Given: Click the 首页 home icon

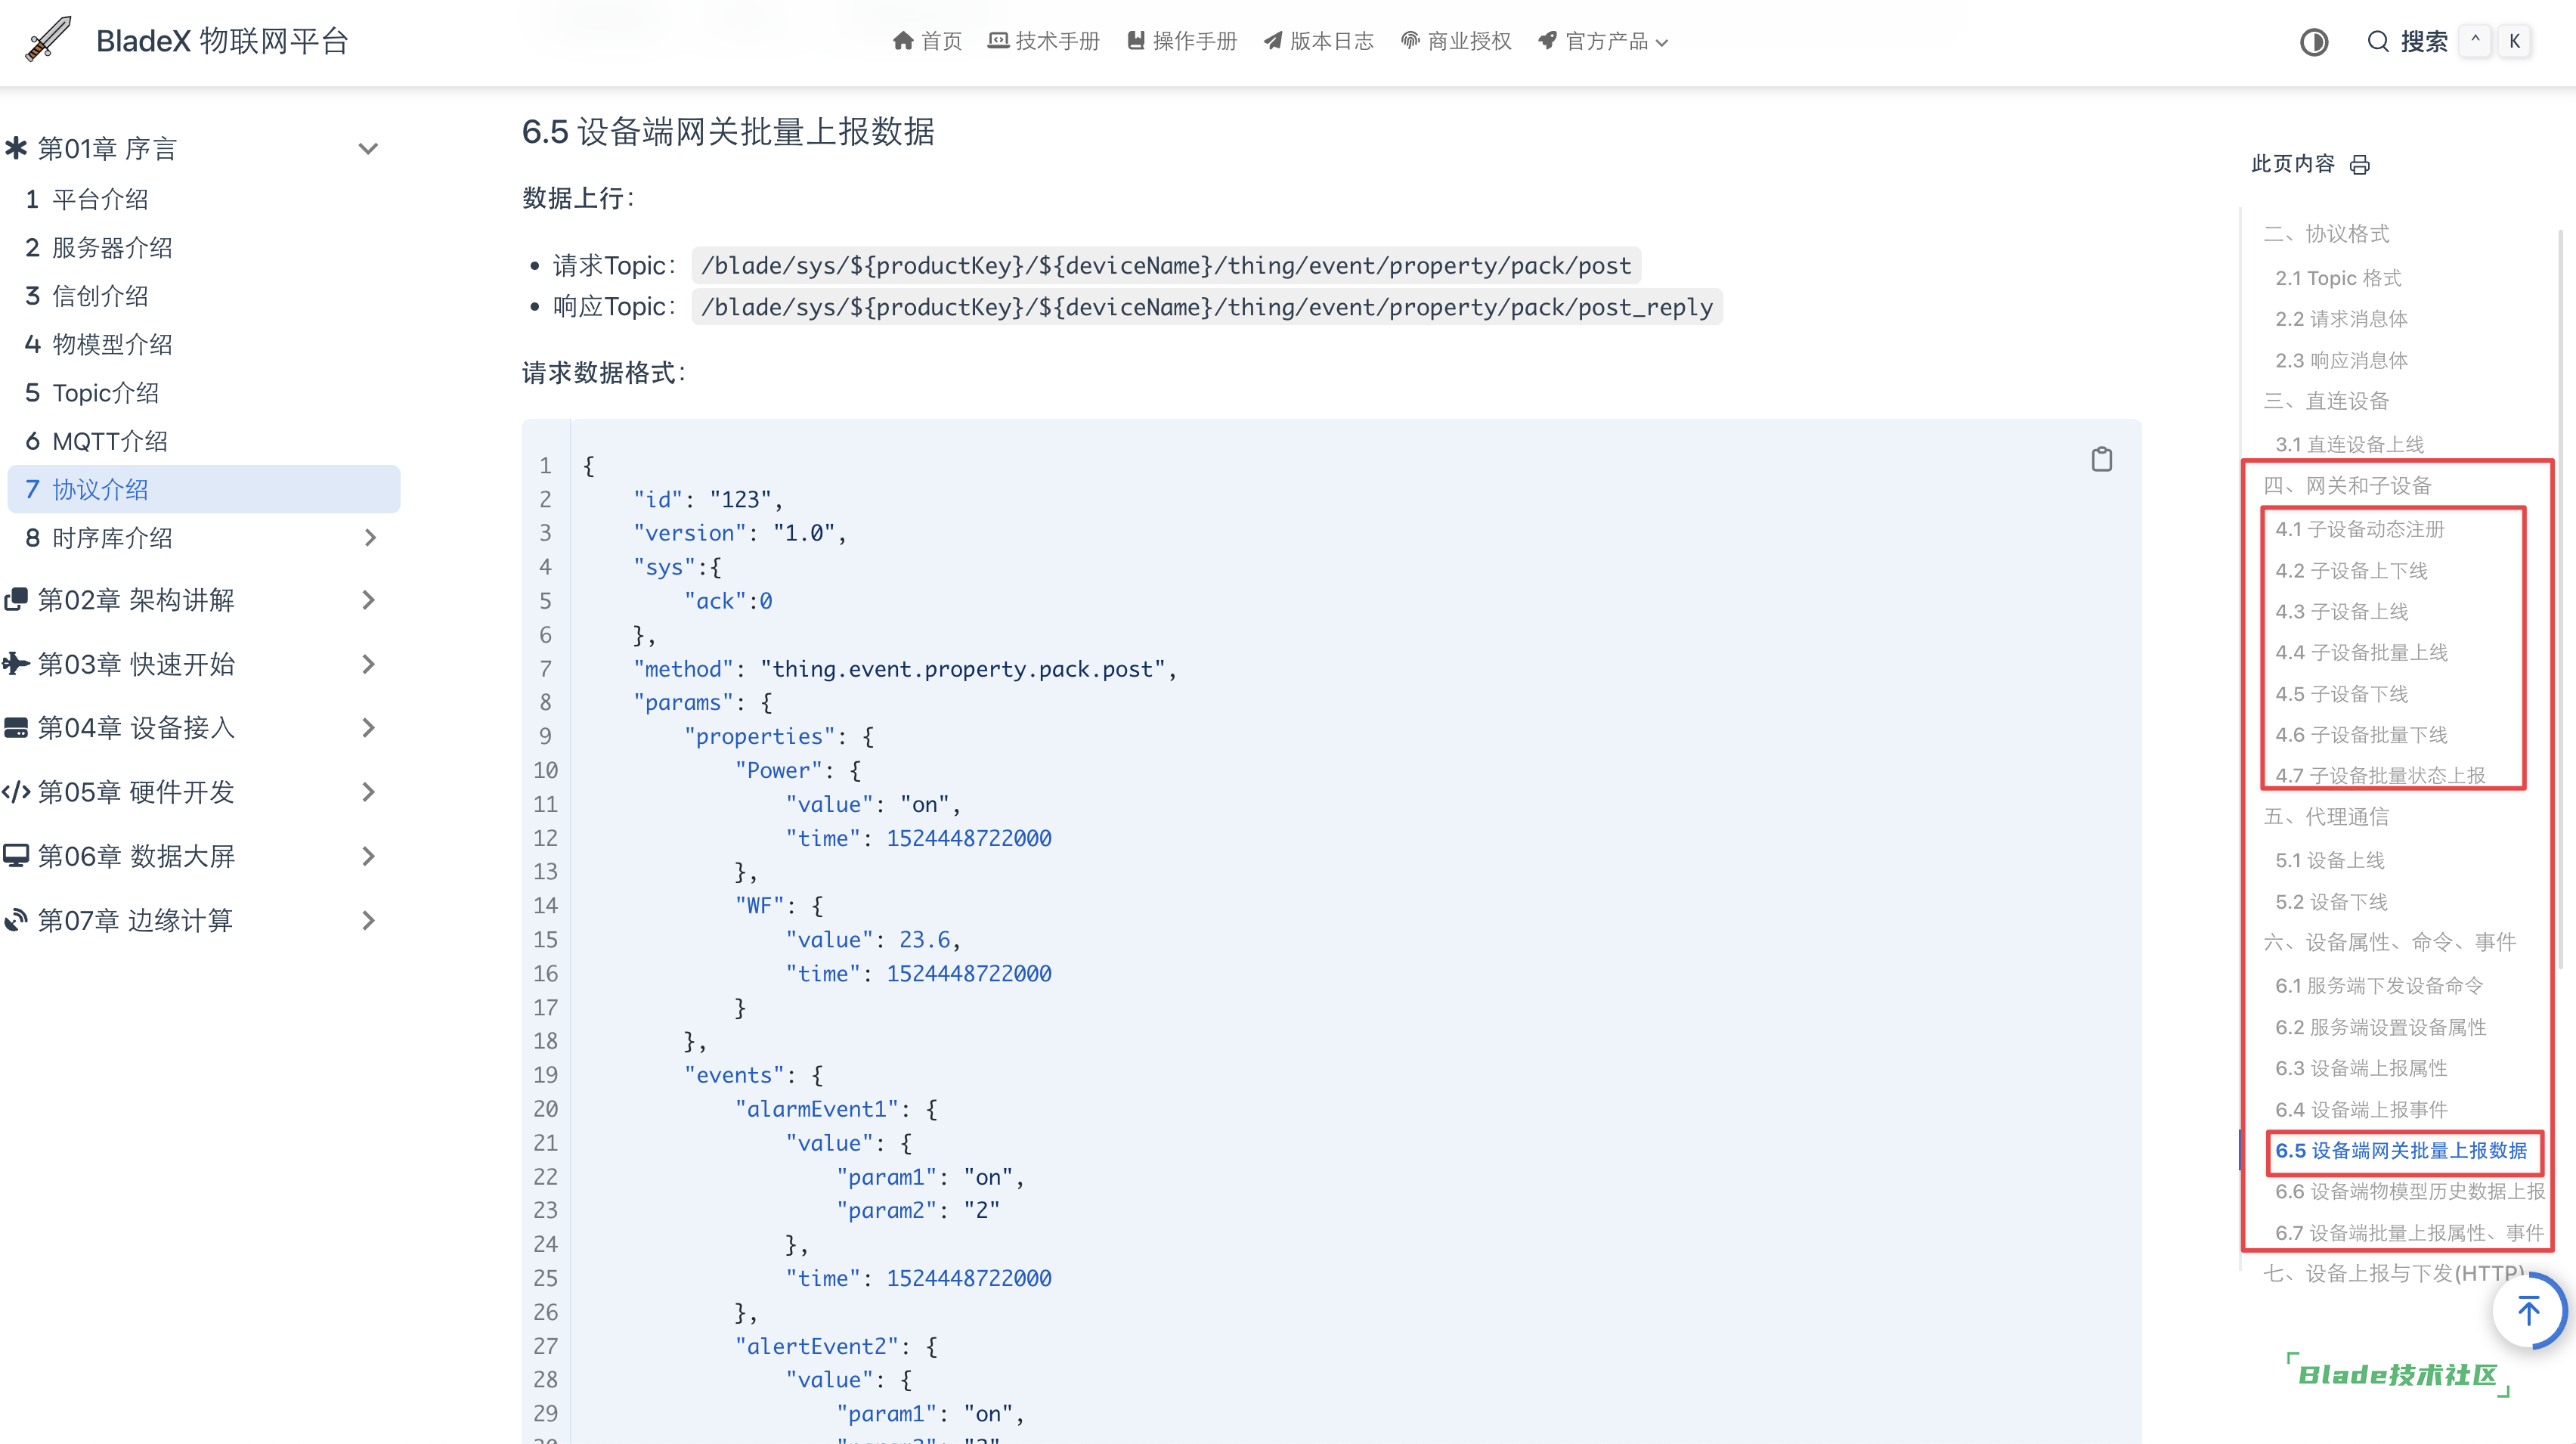Looking at the screenshot, I should click(x=902, y=41).
